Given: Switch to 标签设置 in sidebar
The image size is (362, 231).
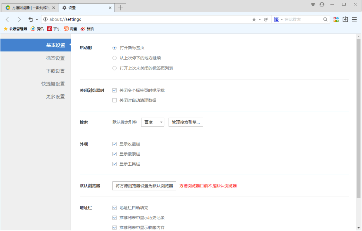Looking at the screenshot, I should click(x=55, y=58).
